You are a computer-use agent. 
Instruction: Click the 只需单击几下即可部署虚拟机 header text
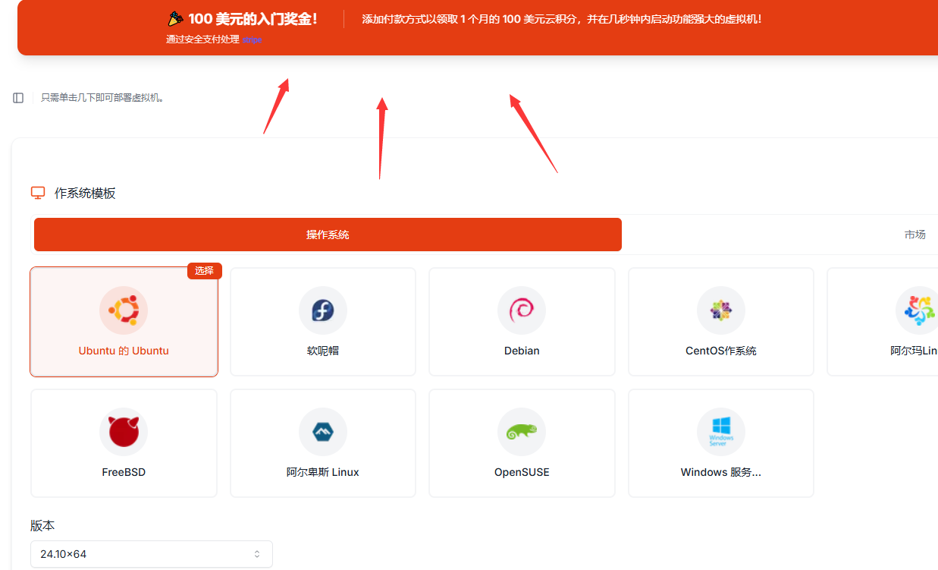point(102,98)
